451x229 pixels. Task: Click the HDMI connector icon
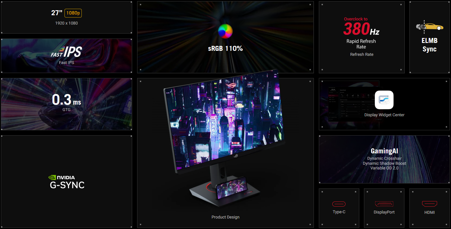pos(429,204)
